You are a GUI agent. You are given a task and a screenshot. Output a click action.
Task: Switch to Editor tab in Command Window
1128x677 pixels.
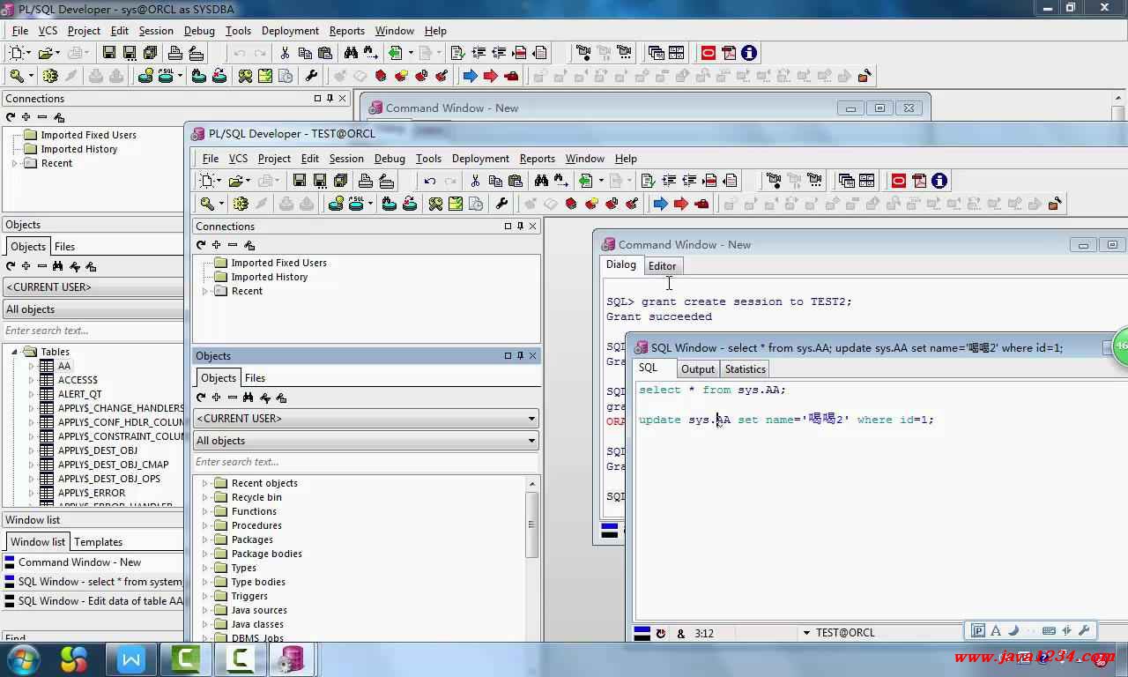(662, 266)
